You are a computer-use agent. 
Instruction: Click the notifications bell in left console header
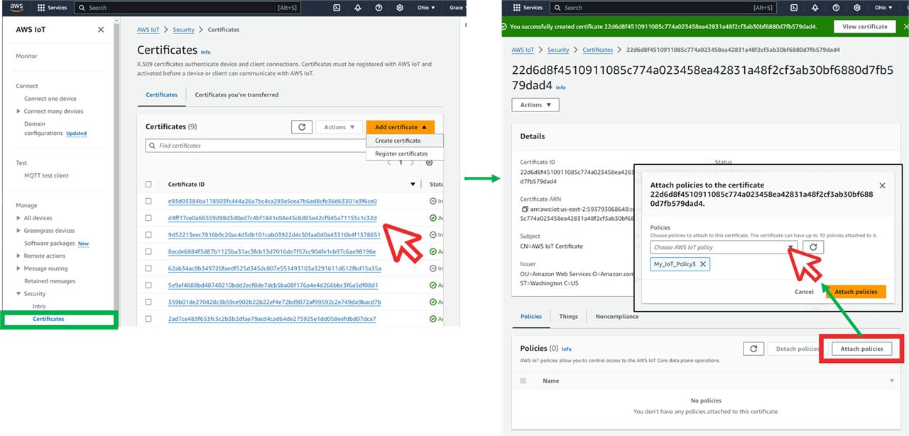[357, 8]
